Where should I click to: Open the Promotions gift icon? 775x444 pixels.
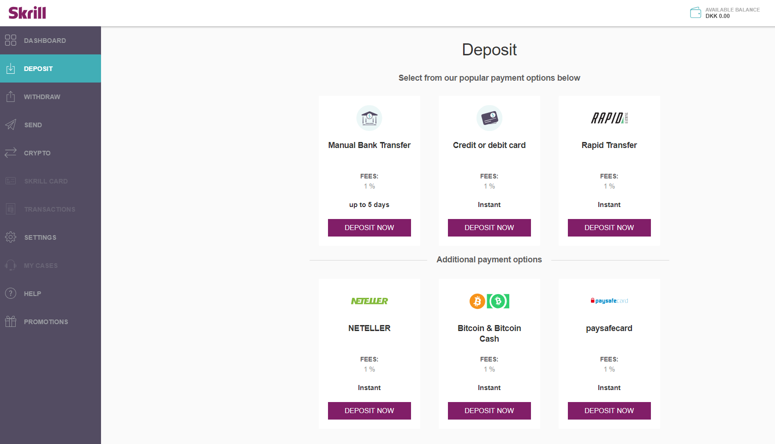(x=11, y=321)
